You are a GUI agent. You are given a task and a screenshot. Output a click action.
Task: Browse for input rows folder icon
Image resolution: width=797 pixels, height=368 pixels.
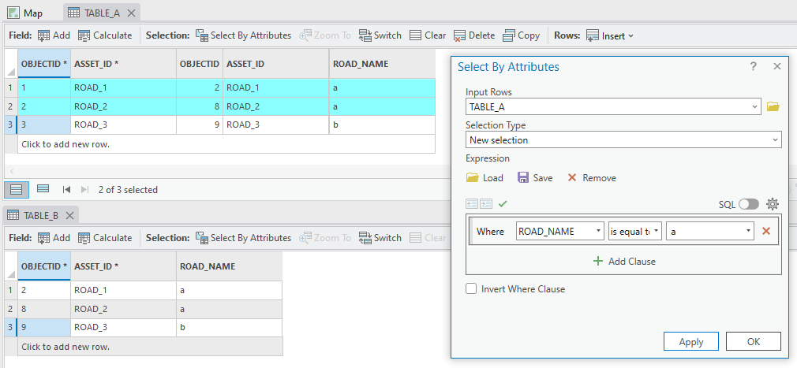click(773, 107)
